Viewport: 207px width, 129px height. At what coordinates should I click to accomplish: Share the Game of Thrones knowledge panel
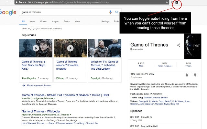coord(179,45)
